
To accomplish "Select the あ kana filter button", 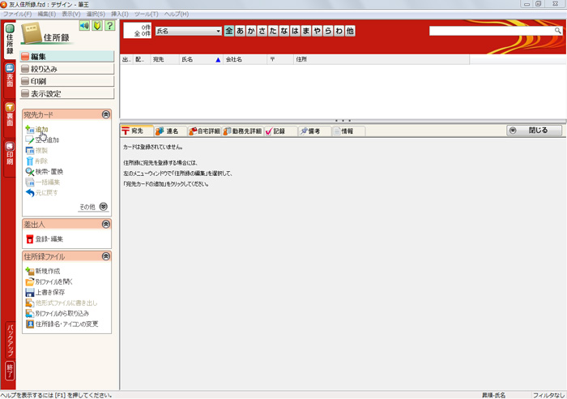I will coord(241,31).
